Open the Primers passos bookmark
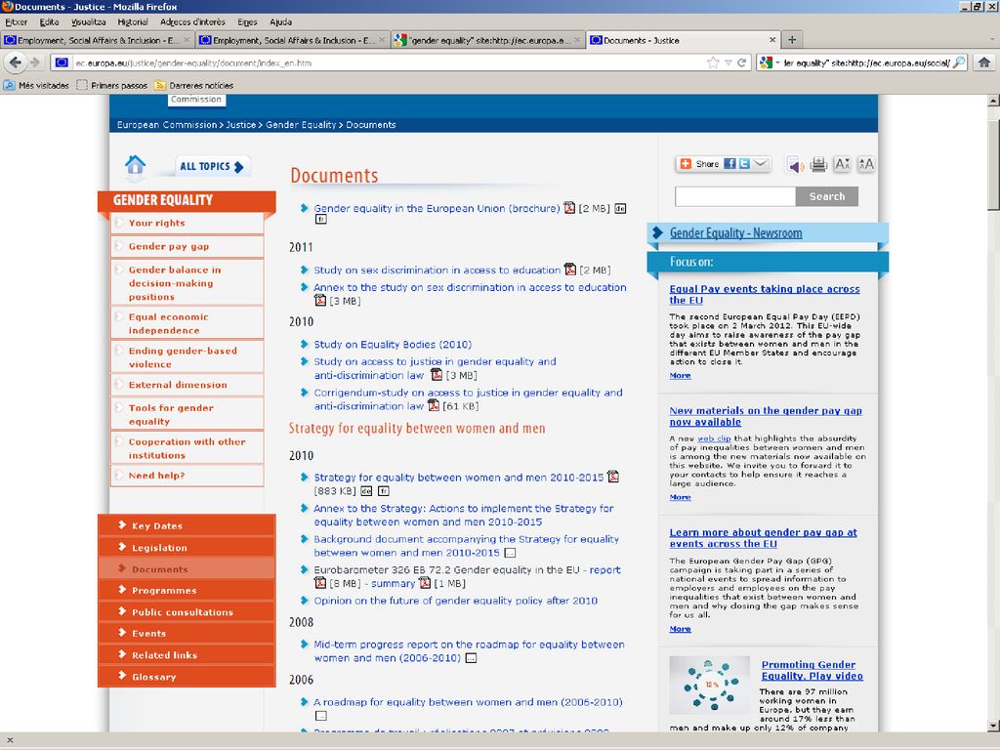This screenshot has width=1000, height=750. (112, 85)
